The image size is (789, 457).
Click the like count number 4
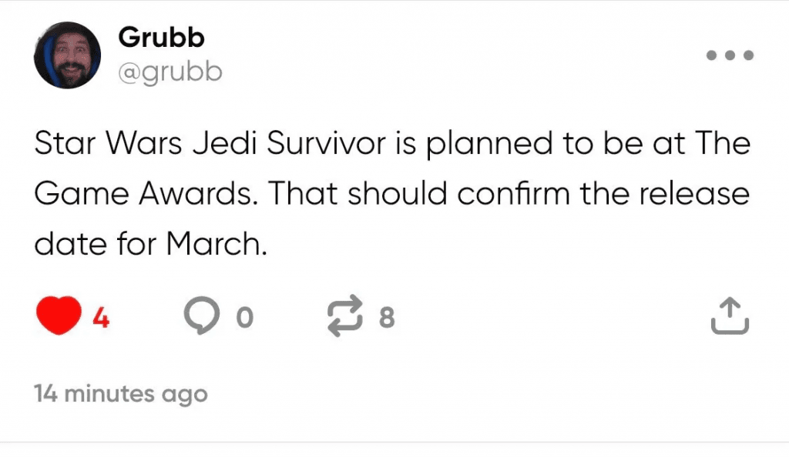point(101,317)
